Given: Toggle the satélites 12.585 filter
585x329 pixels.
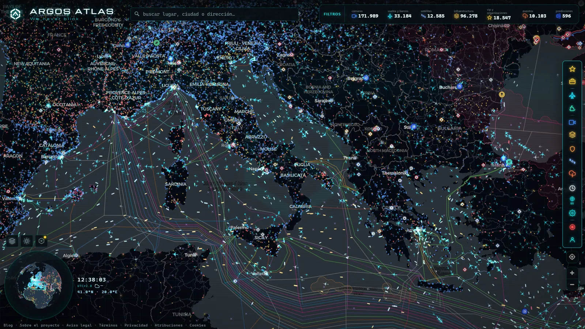Looking at the screenshot, I should [433, 14].
